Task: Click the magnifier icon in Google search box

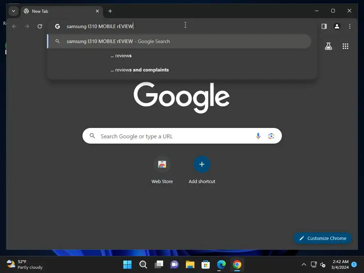Action: coord(92,136)
